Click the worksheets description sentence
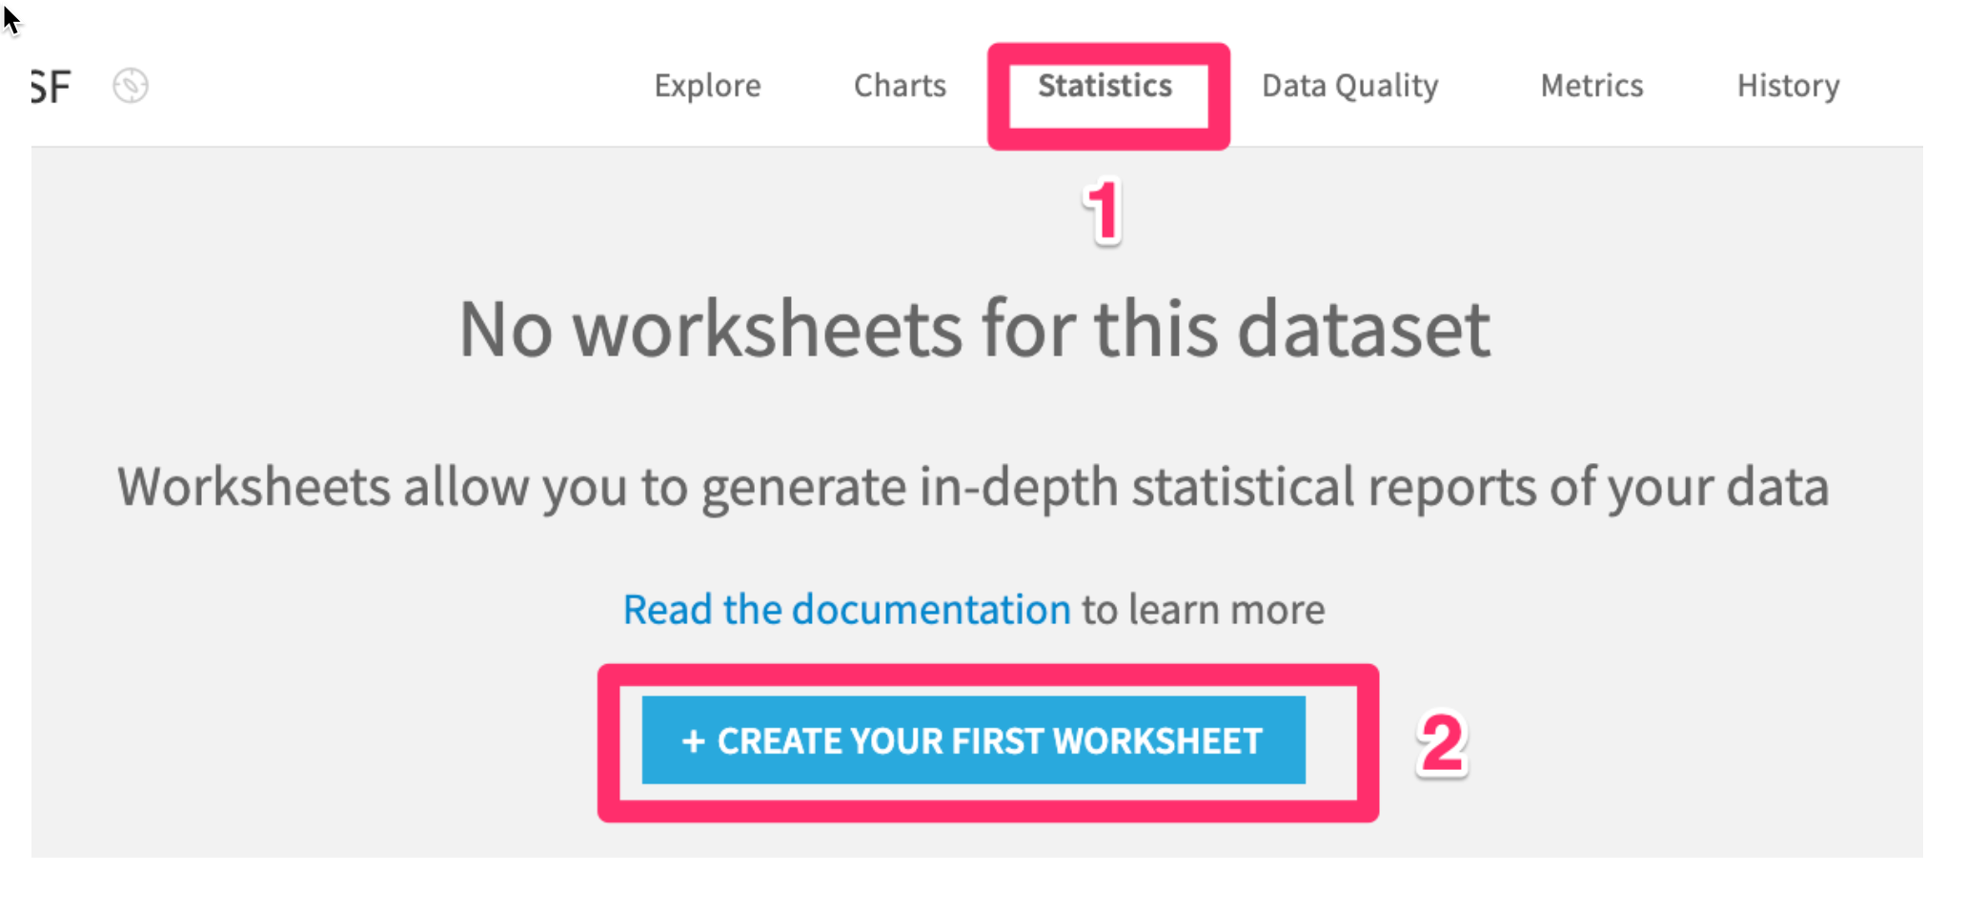The height and width of the screenshot is (911, 1967). 972,487
